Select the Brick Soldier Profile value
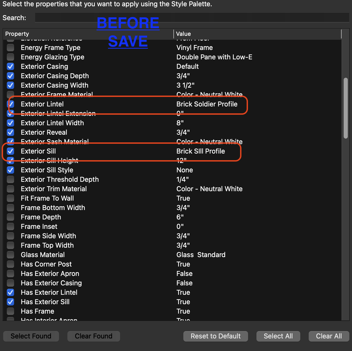The width and height of the screenshot is (352, 351). pyautogui.click(x=207, y=104)
